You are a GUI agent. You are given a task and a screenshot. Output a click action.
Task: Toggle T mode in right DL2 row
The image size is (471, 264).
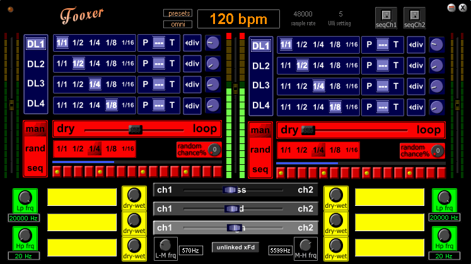[x=396, y=65]
